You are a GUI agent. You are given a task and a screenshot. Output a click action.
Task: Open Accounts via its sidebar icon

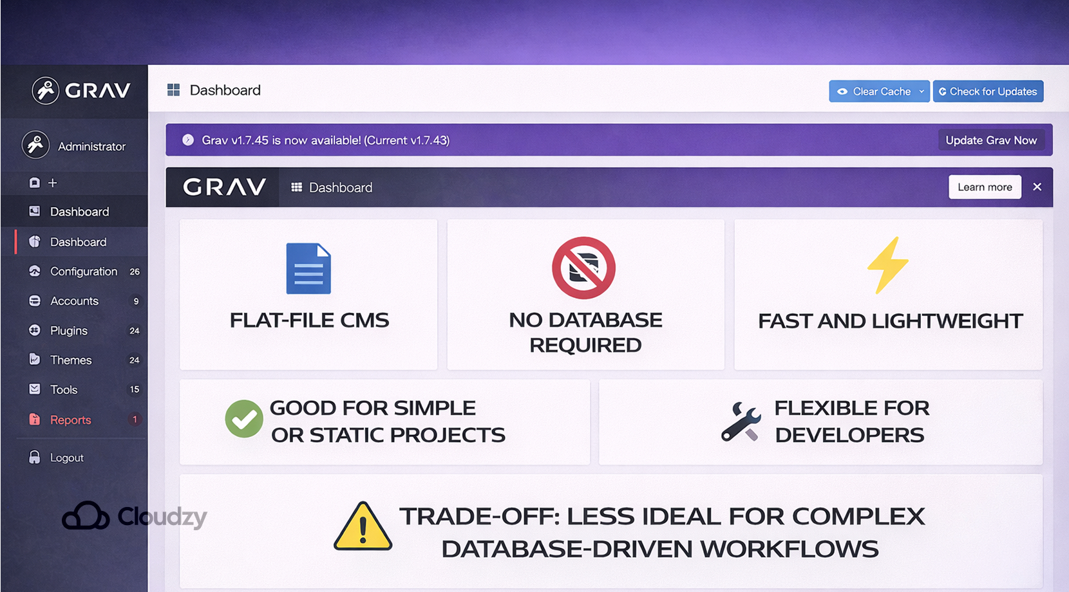35,301
